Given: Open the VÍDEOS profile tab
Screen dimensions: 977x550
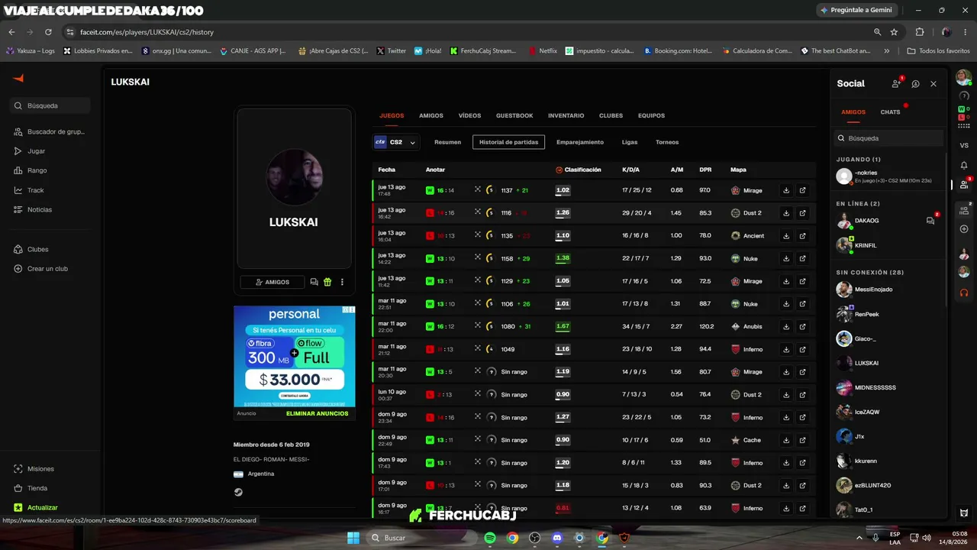Looking at the screenshot, I should 469,115.
